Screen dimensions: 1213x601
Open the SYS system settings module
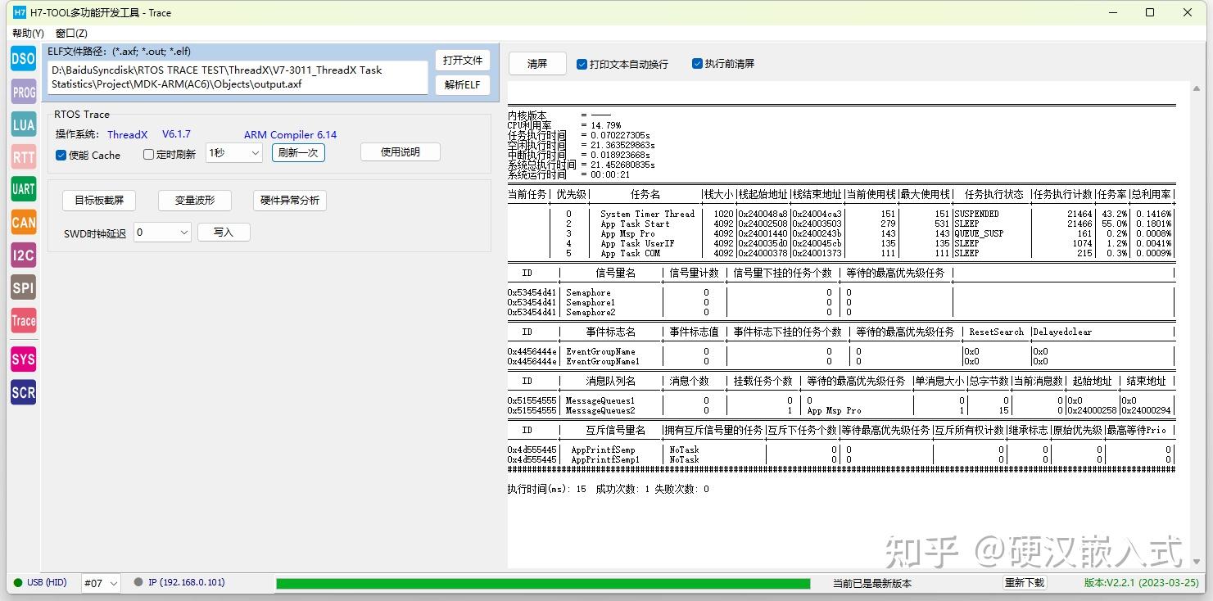tap(23, 359)
